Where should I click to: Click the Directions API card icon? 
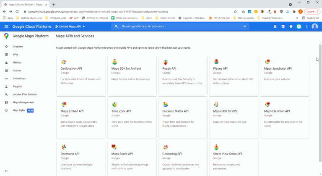pos(64,147)
